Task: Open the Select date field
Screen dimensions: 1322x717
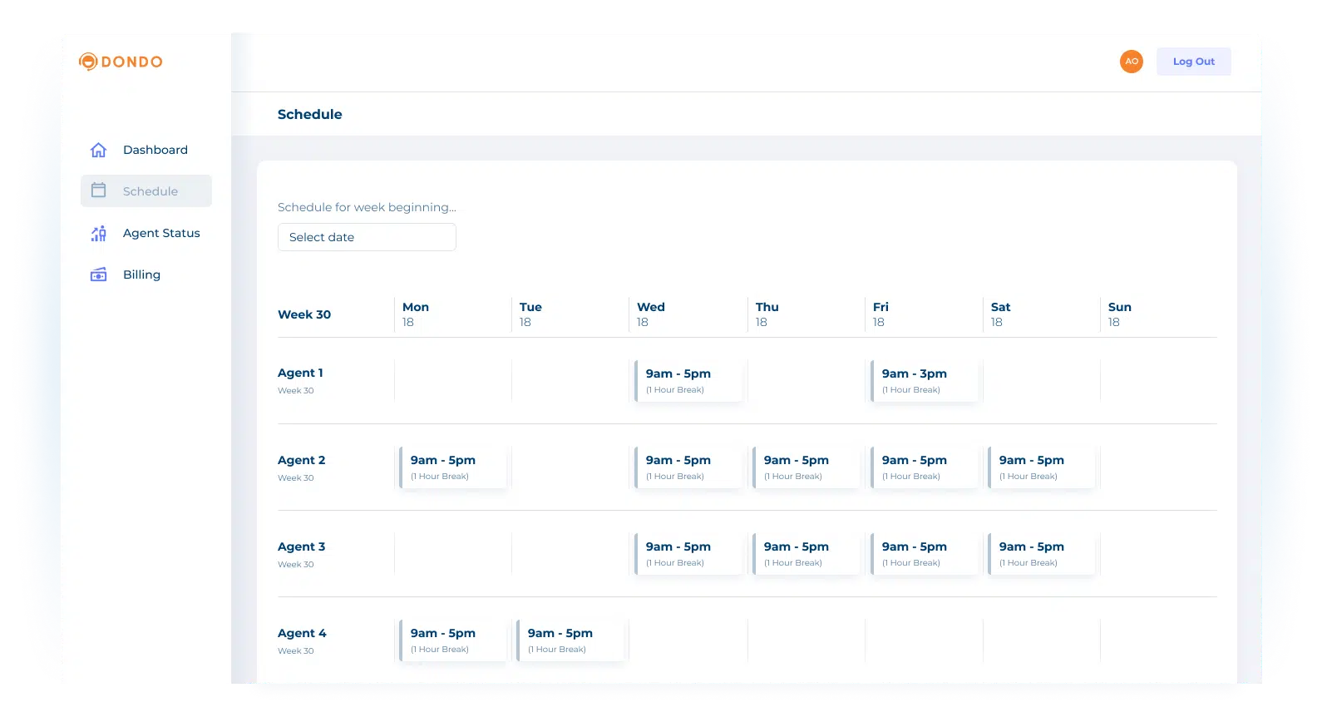Action: 367,237
